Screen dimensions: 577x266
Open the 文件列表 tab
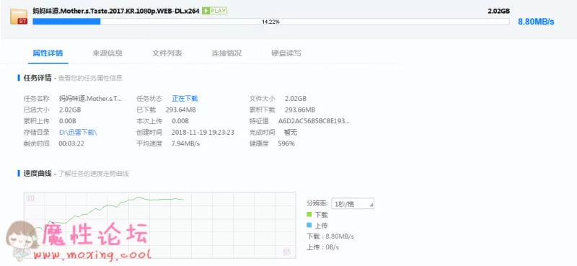(x=167, y=53)
